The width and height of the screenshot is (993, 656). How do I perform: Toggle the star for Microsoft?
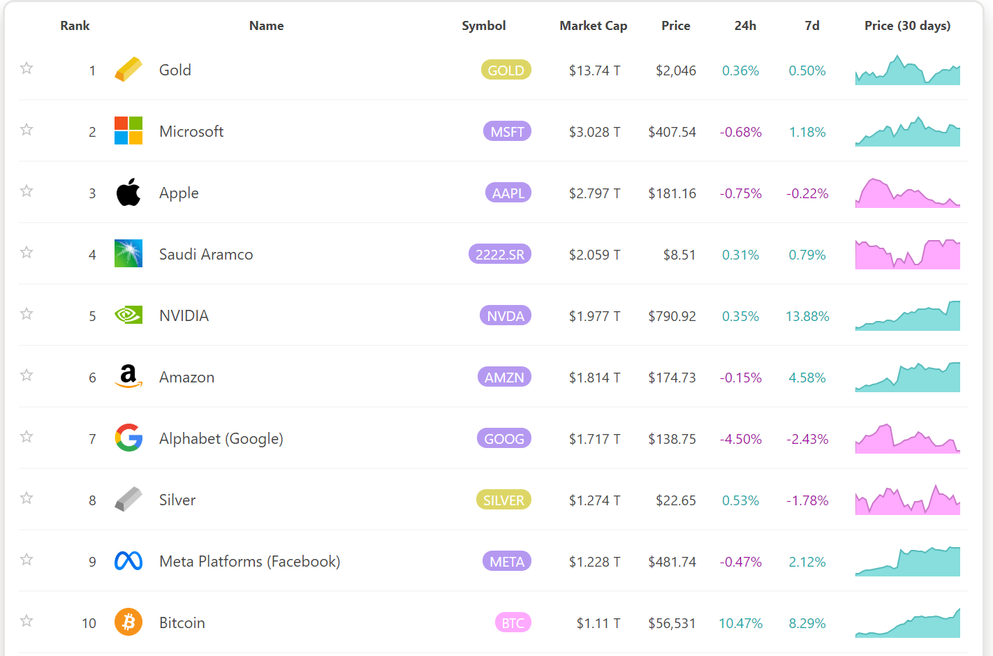coord(27,129)
